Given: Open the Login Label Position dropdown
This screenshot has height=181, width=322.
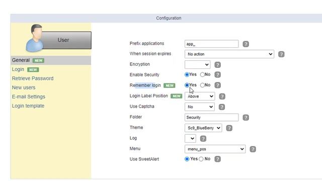Looking at the screenshot, I should (200, 96).
